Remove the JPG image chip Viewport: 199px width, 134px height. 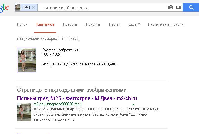[34, 7]
